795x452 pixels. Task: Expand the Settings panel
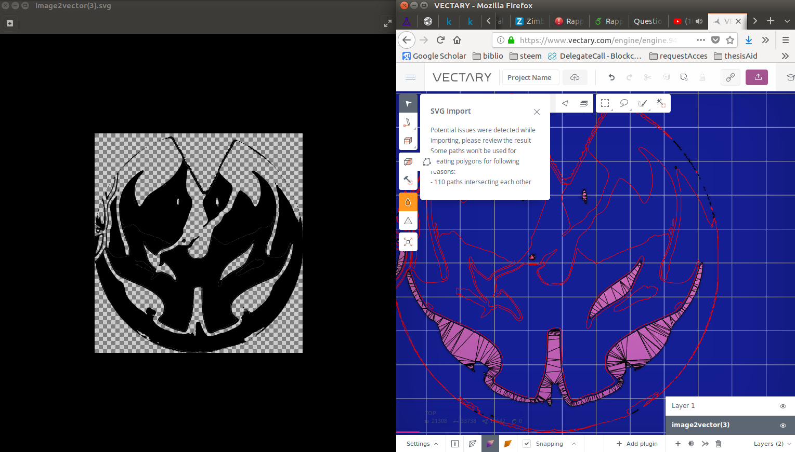coord(422,444)
